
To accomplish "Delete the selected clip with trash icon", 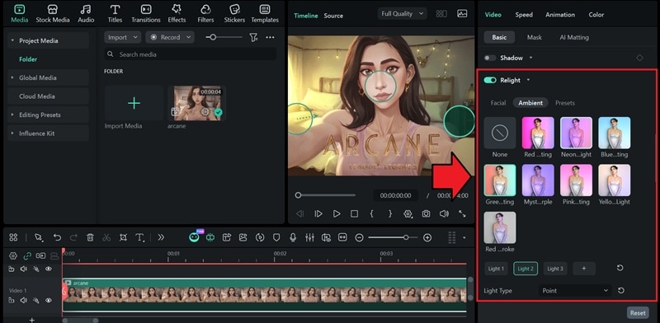I will (x=90, y=237).
